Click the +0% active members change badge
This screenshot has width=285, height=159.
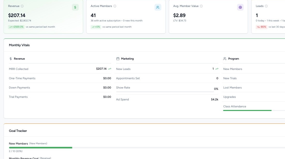(x=96, y=27)
